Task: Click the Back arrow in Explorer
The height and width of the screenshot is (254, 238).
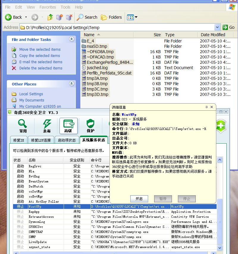Action: coord(8,17)
